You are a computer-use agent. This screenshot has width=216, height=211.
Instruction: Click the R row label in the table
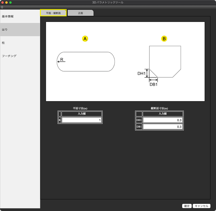coord(60,120)
